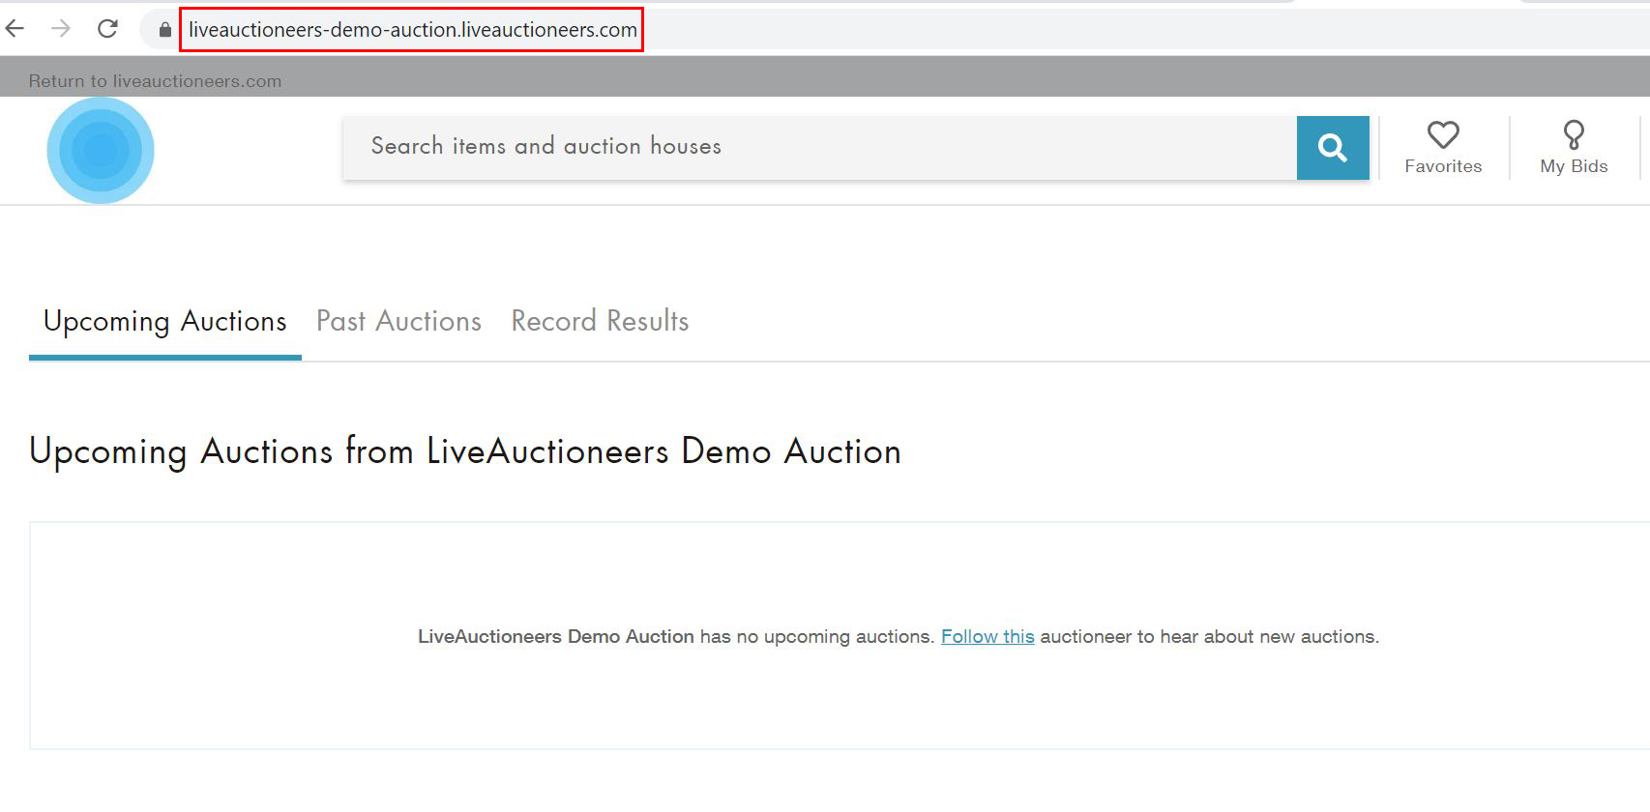Go back with the browser back arrow
This screenshot has height=812, width=1650.
pos(15,29)
